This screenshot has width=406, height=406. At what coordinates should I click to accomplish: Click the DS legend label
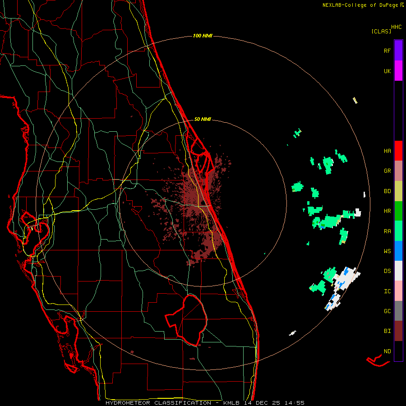point(387,271)
